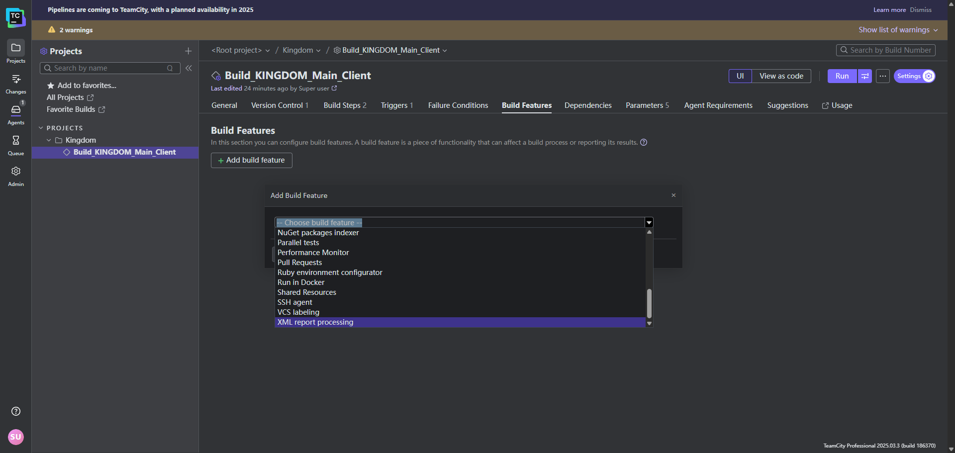Open the custom run options icon beside Run
The width and height of the screenshot is (955, 453).
[865, 76]
